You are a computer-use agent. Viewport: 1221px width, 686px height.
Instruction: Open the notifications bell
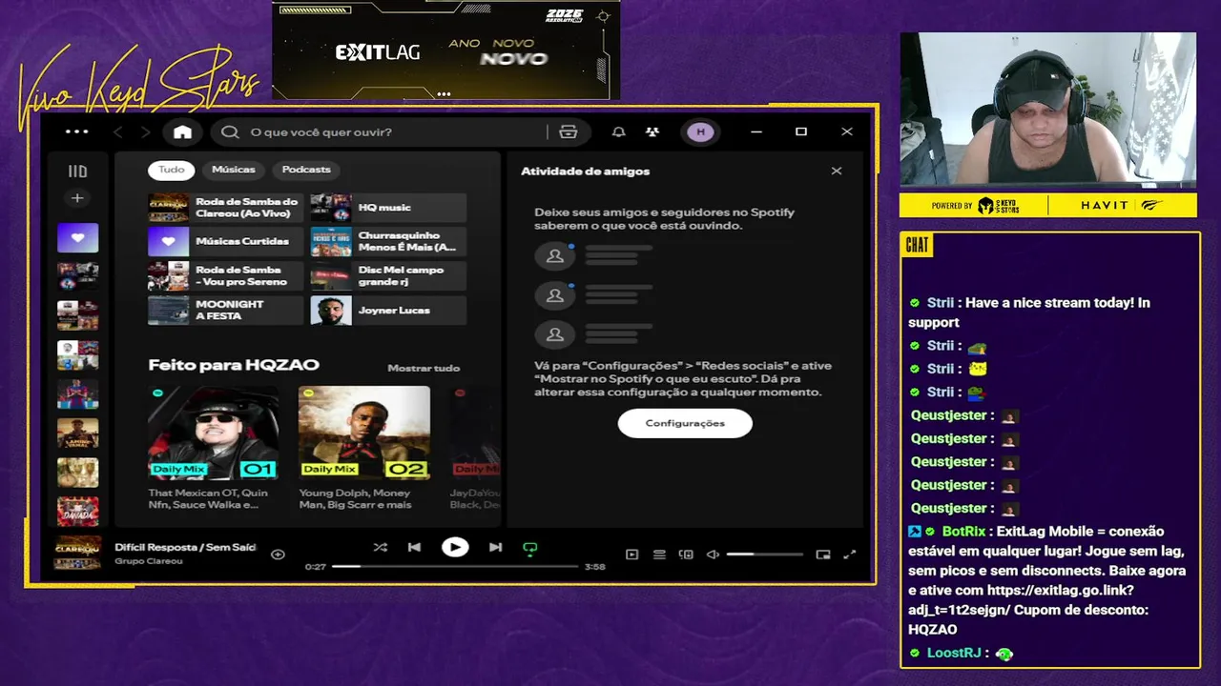(619, 132)
